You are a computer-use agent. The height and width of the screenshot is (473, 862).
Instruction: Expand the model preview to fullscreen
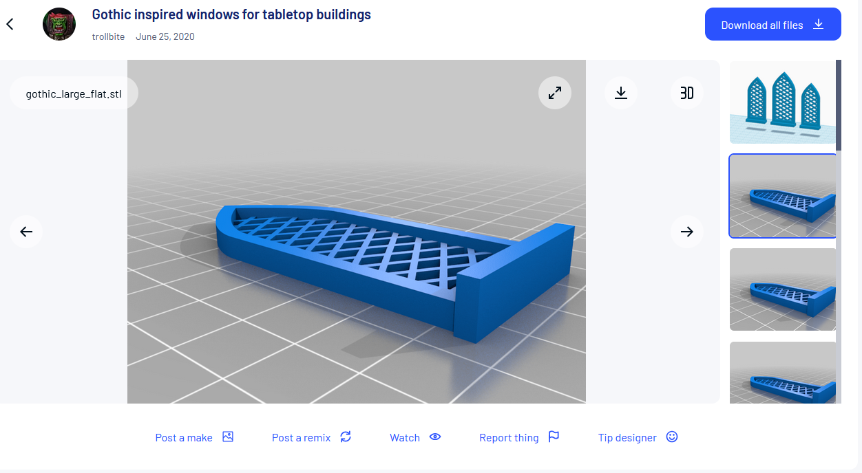pos(555,93)
